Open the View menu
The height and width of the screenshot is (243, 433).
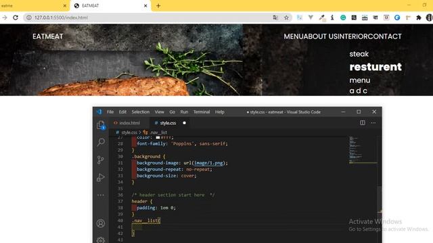tap(160, 112)
